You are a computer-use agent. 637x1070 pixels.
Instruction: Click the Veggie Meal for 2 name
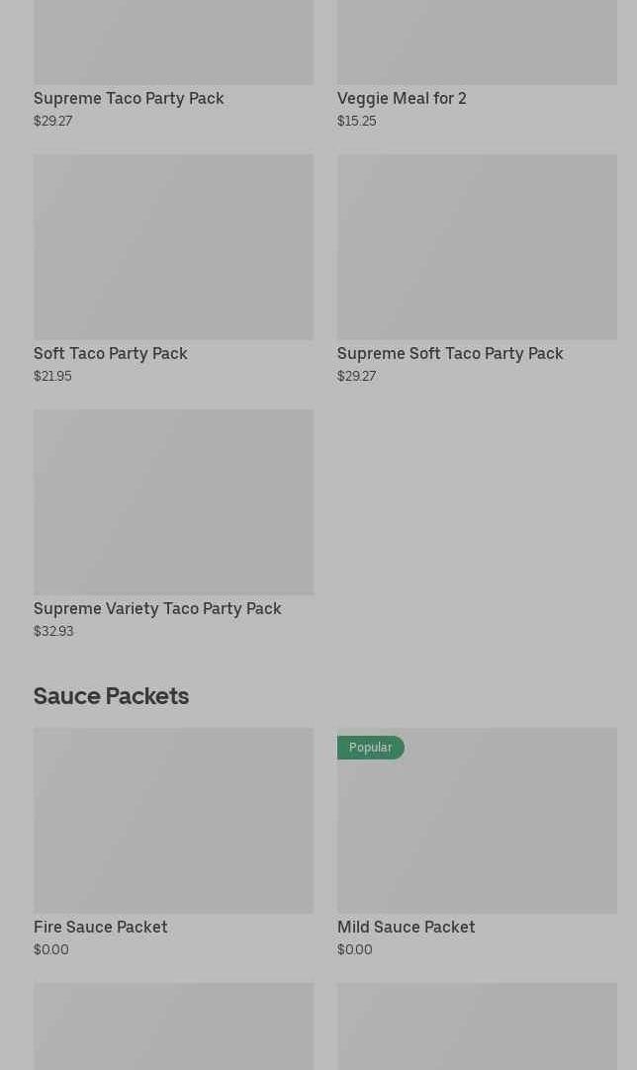402,98
